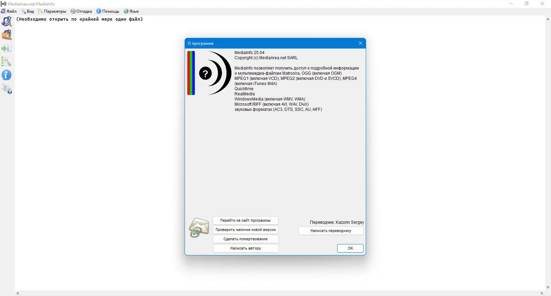
Task: Click the «Copyright (c) MediaArea.net SARL» line
Action: [266, 58]
